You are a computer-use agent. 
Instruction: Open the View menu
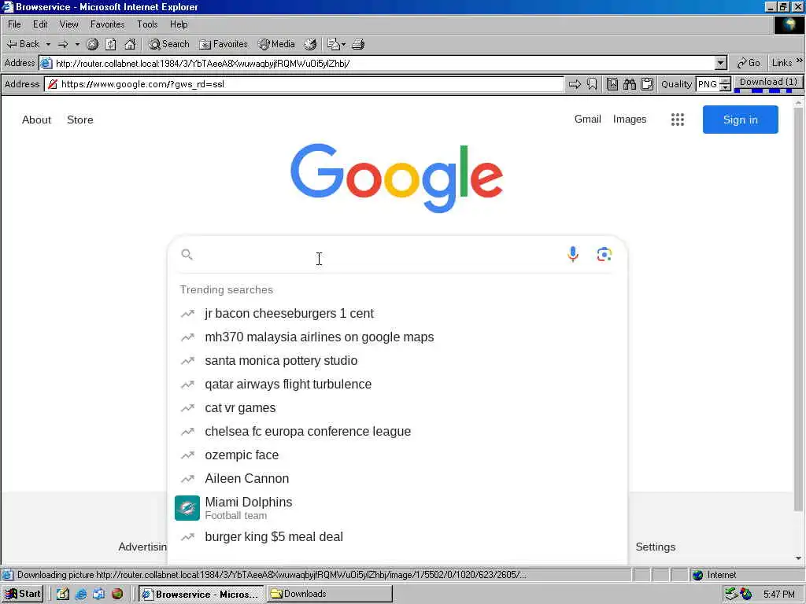(x=69, y=24)
